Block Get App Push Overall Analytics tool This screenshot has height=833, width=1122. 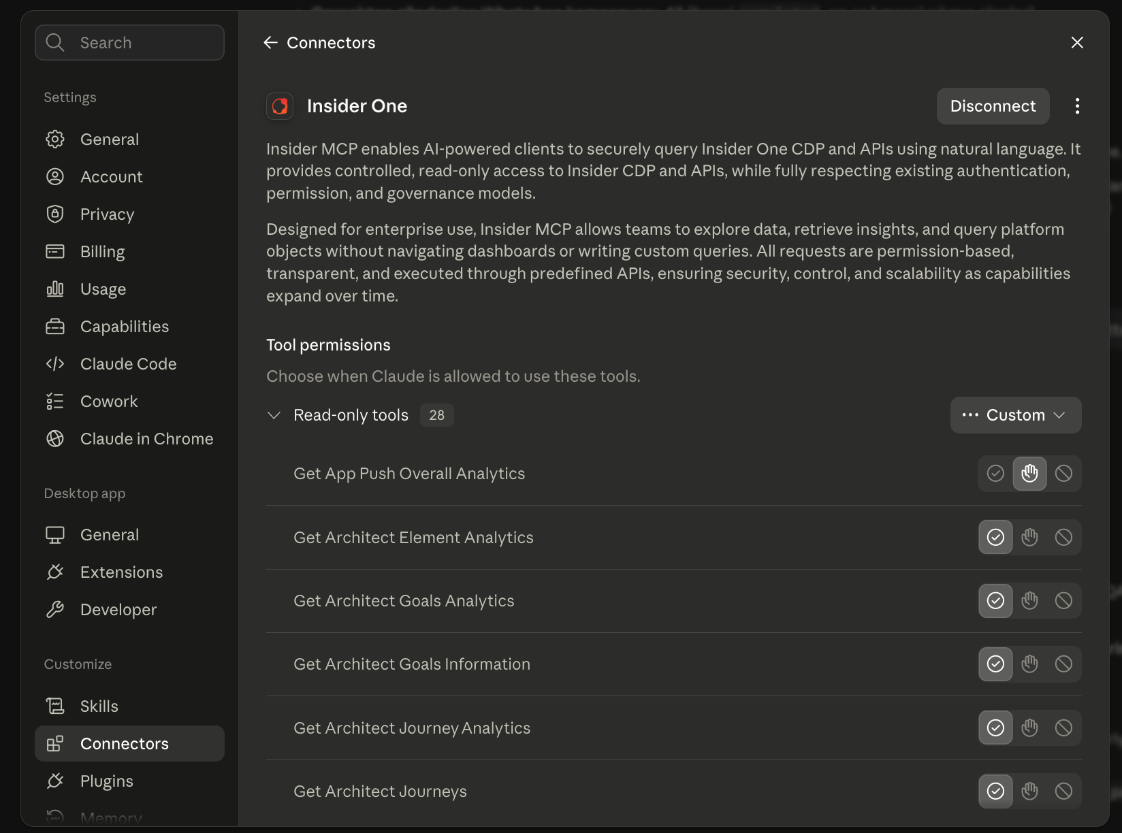[1063, 473]
